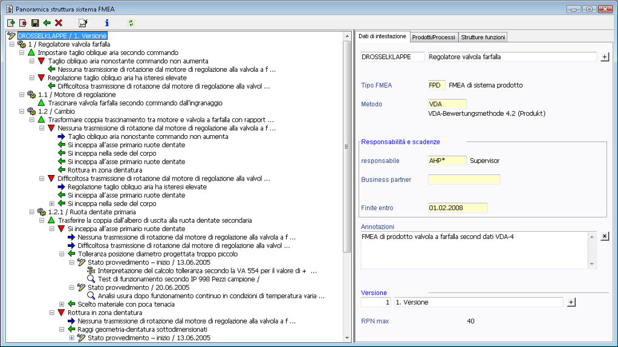Click the RPN max value 40
Image resolution: width=618 pixels, height=347 pixels.
coord(470,322)
